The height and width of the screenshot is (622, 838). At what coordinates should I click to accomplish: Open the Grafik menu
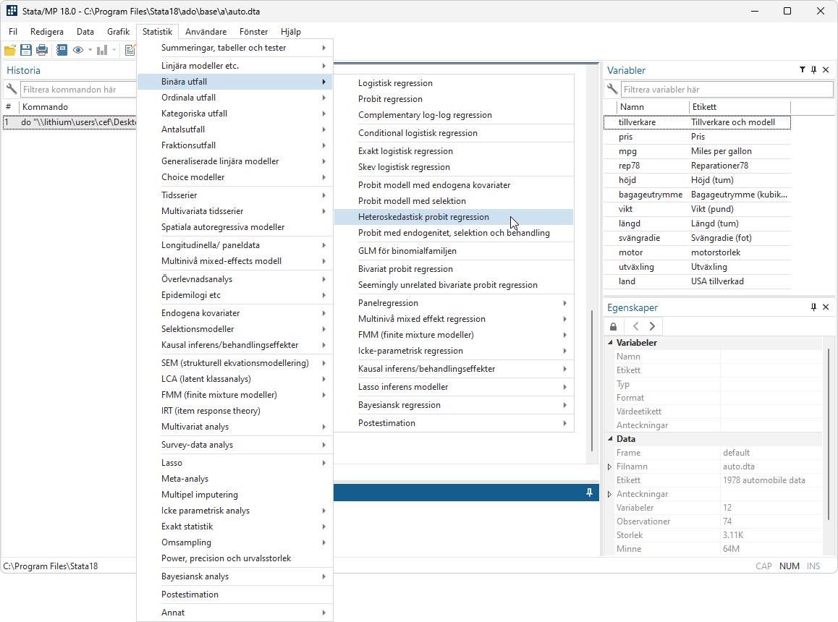pyautogui.click(x=118, y=32)
